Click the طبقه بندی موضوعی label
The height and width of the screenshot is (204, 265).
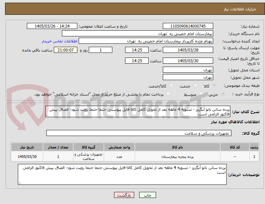242,86
